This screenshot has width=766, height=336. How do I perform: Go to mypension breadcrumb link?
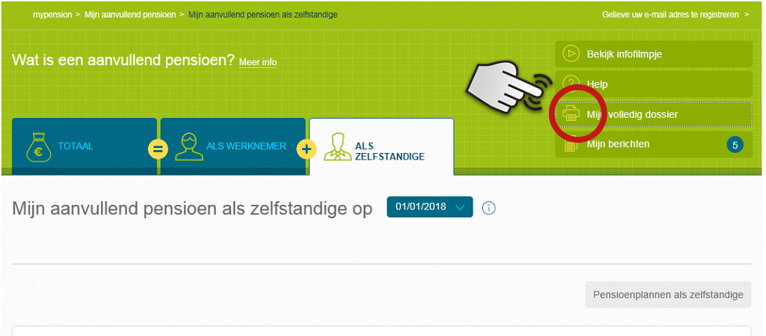pos(52,15)
